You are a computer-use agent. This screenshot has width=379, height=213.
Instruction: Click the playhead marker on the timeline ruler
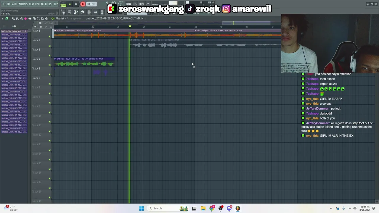(130, 27)
